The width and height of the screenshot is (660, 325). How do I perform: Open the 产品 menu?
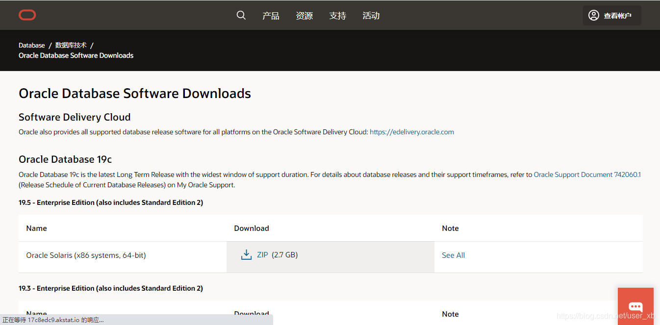click(271, 16)
